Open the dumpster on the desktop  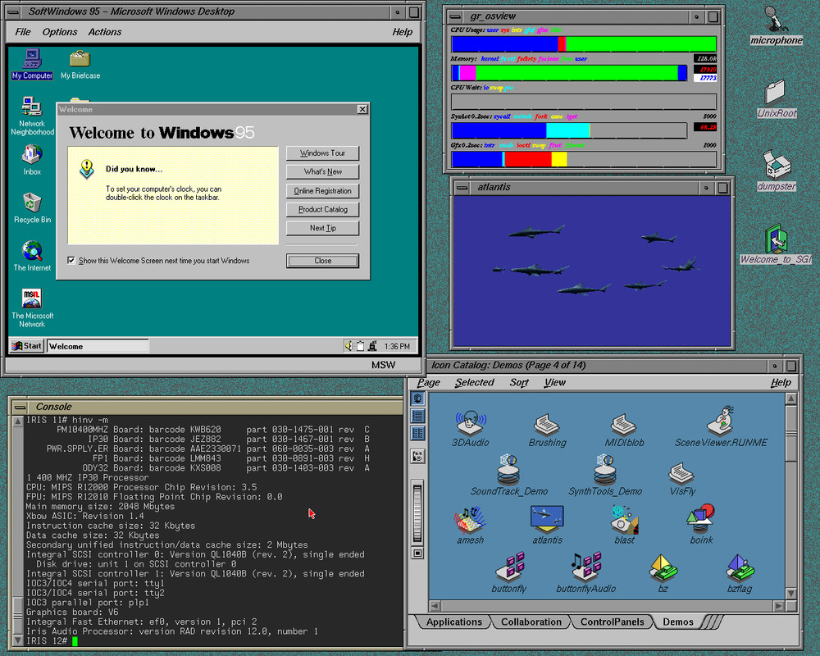coord(776,168)
